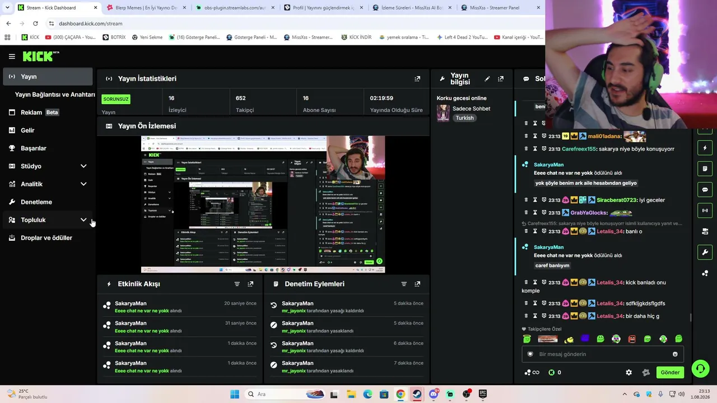The width and height of the screenshot is (717, 403).
Task: Send the chat message with Gönder
Action: [x=670, y=373]
